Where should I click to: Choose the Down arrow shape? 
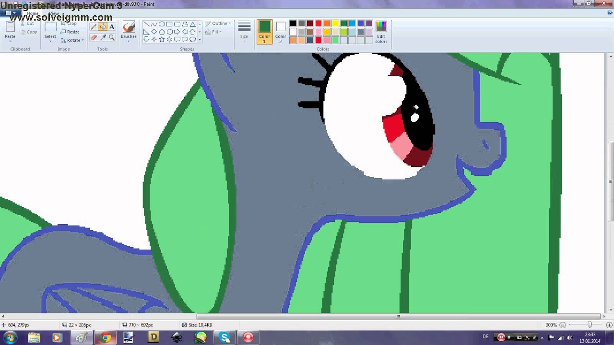tap(146, 39)
